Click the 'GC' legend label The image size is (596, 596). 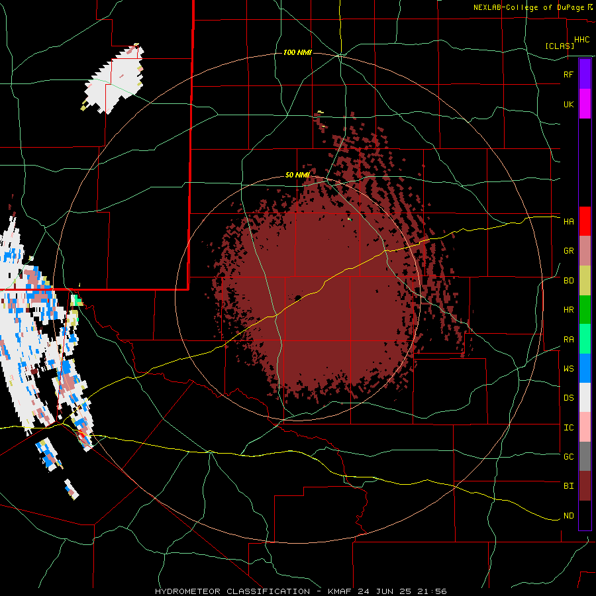tap(568, 457)
